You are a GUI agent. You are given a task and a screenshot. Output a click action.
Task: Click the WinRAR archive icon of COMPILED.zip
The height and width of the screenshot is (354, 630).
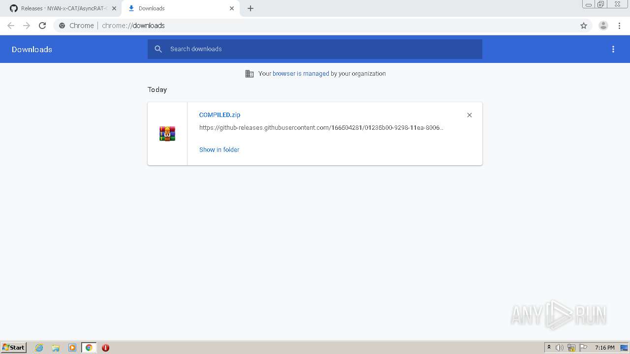167,134
